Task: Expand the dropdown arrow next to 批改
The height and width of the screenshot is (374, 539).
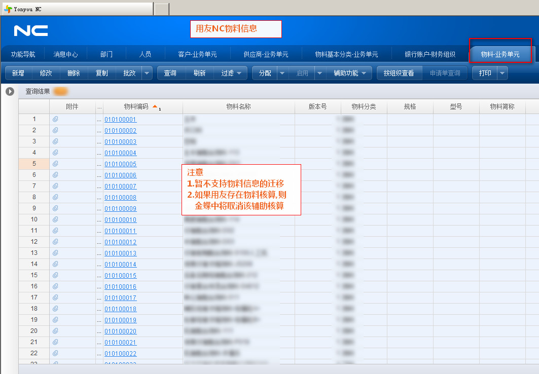Action: click(147, 73)
